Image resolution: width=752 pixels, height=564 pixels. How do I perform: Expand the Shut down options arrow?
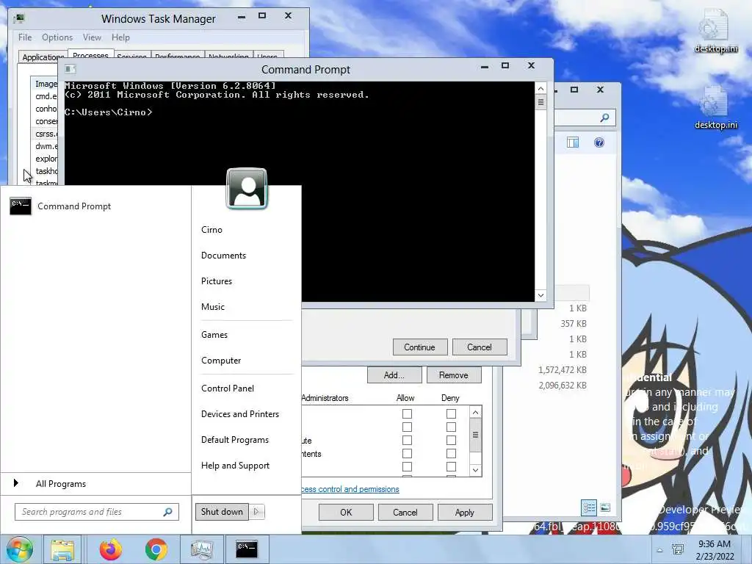pyautogui.click(x=256, y=512)
